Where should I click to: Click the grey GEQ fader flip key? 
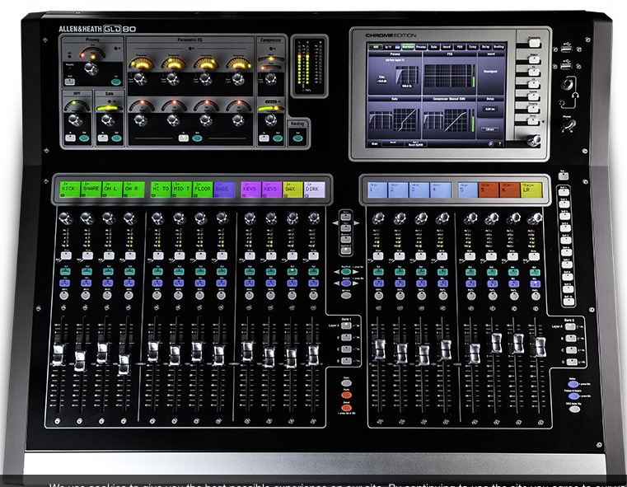pyautogui.click(x=573, y=409)
